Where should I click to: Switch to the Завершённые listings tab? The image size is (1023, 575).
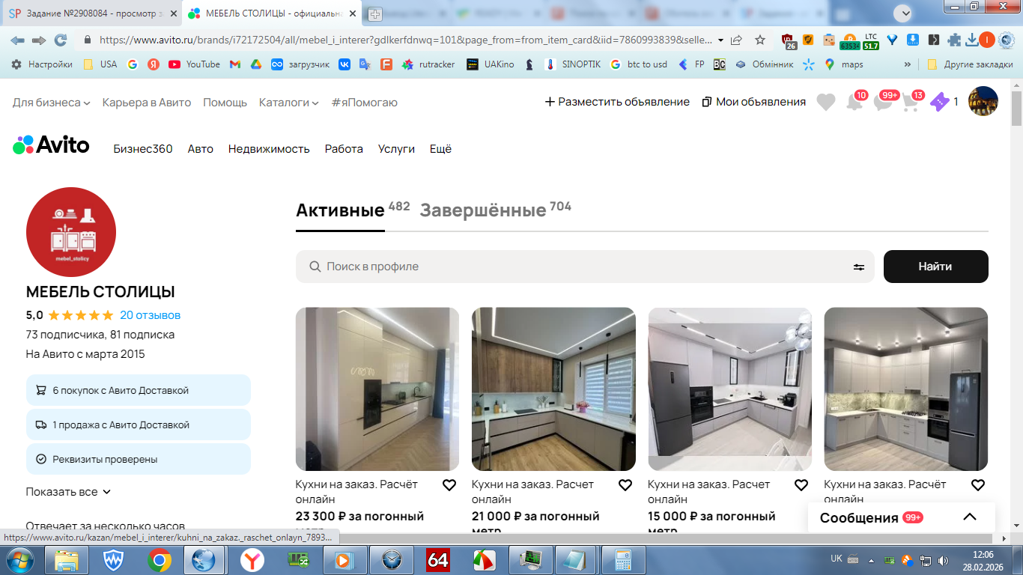483,210
